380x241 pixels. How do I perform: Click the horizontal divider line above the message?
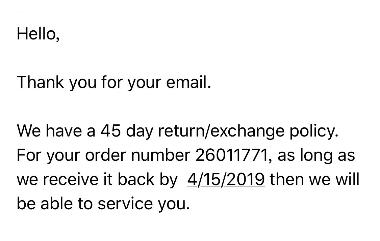pyautogui.click(x=198, y=11)
